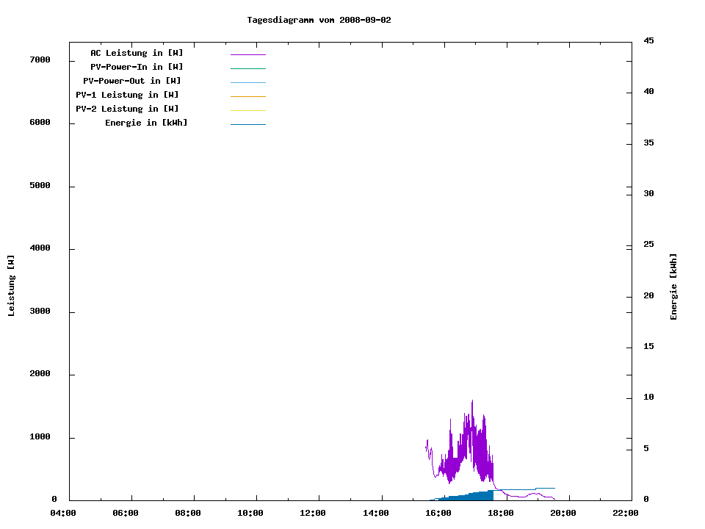Click the 'PV-2 Leistung in [W]' legend label

tap(127, 109)
